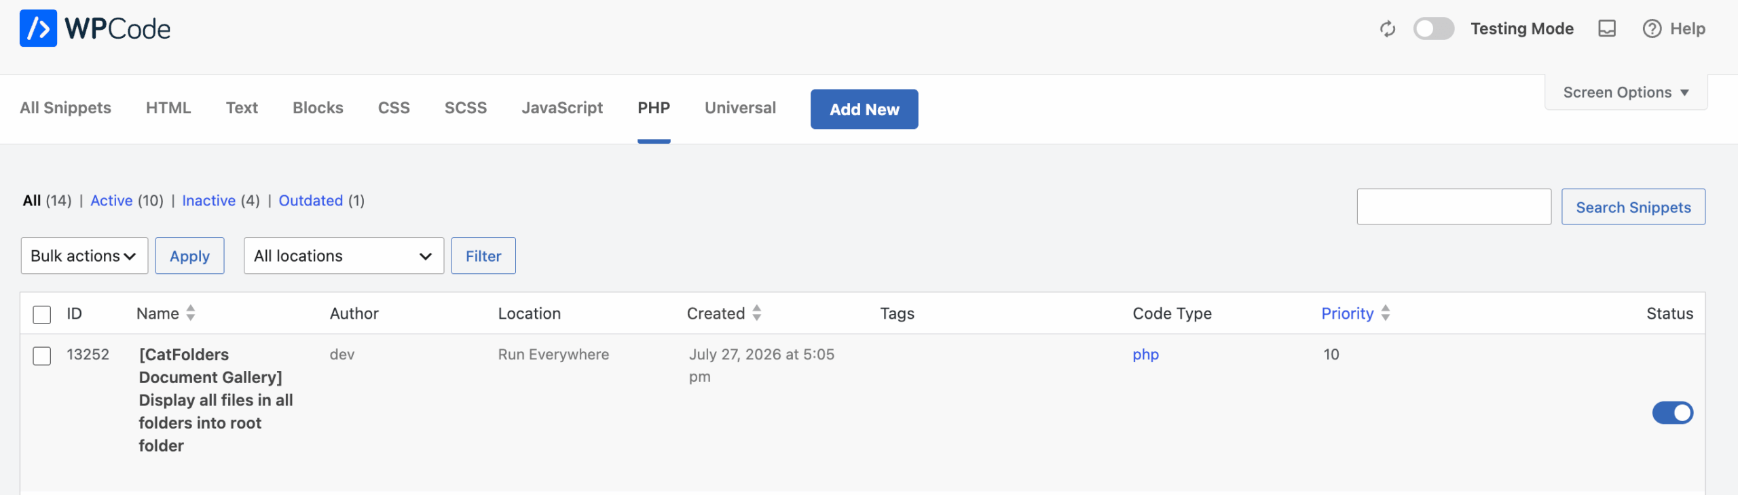
Task: Click Add New button
Action: [x=864, y=109]
